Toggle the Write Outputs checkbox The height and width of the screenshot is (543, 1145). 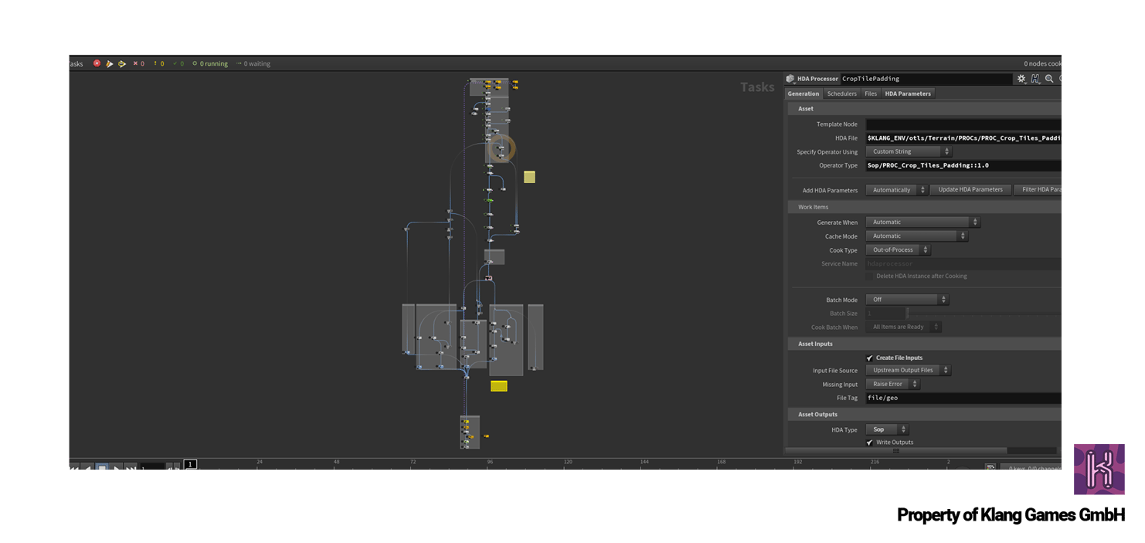[x=870, y=443]
